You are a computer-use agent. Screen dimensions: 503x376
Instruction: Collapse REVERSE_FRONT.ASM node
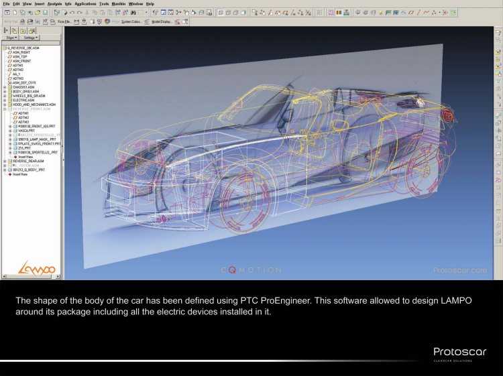pyautogui.click(x=5, y=109)
